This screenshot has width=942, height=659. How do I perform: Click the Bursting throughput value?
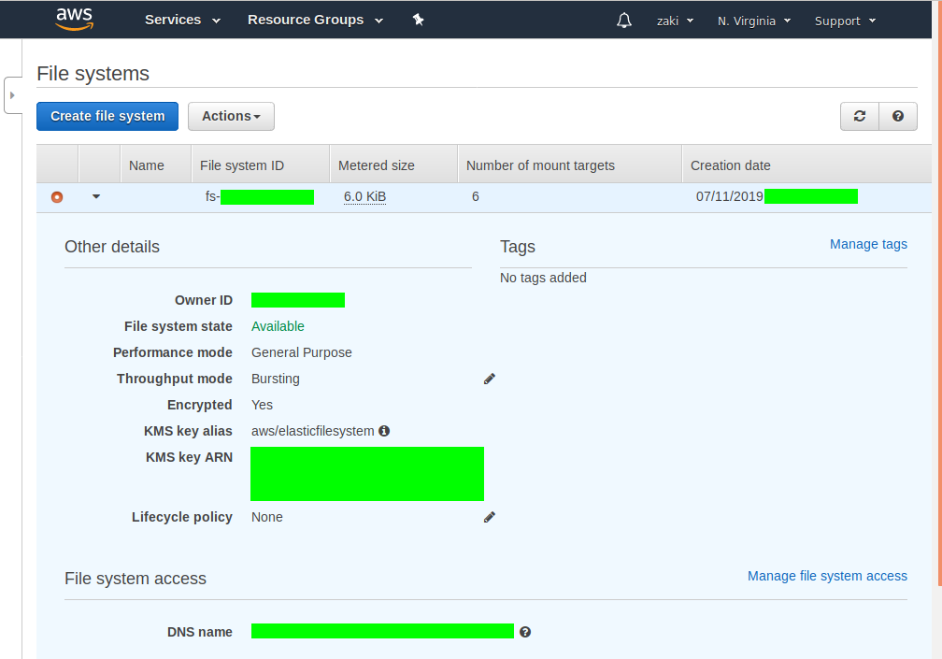click(x=275, y=379)
